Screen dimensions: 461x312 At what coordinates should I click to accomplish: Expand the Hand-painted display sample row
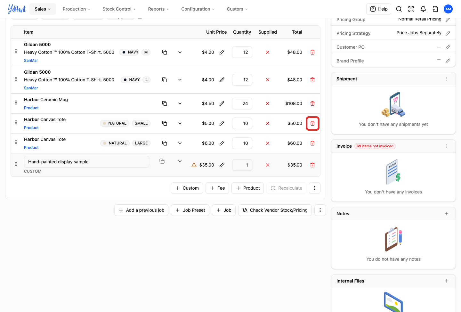pyautogui.click(x=180, y=161)
